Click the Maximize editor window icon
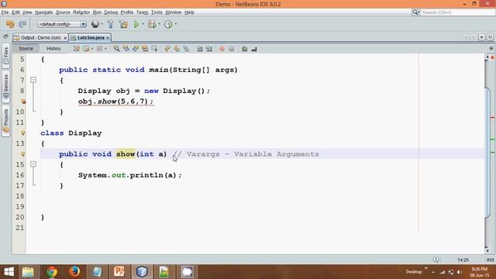This screenshot has width=496, height=279. [490, 37]
